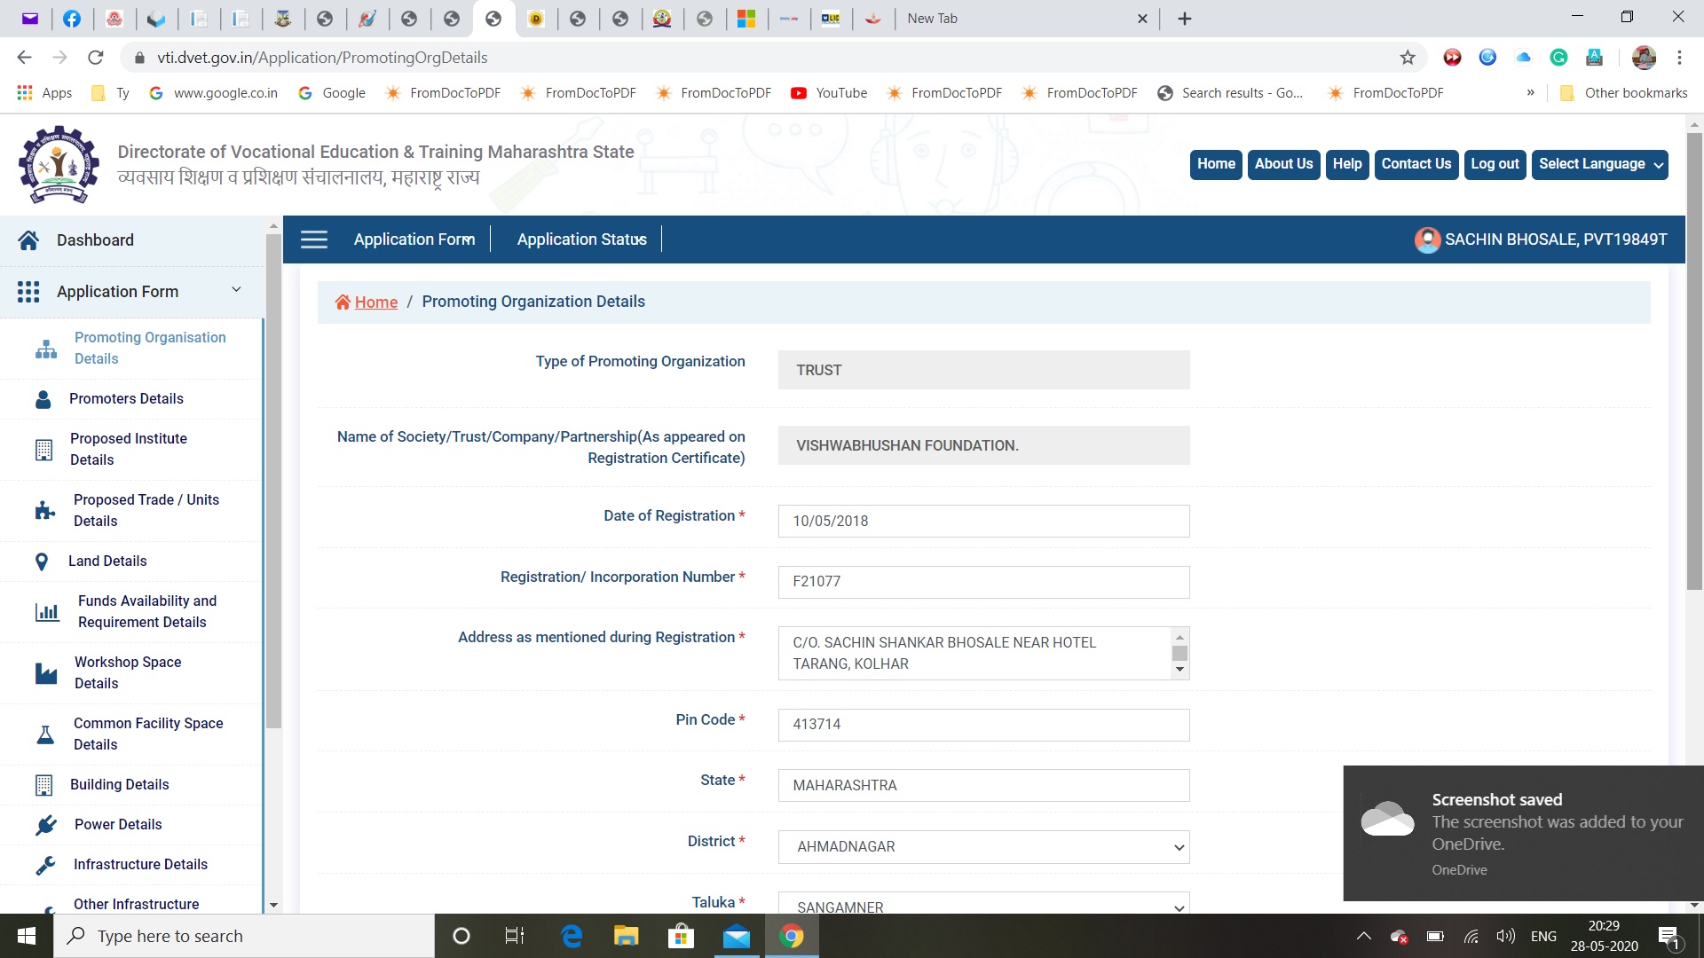Click the Dashboard home icon
Viewport: 1704px width, 958px height.
tap(28, 240)
